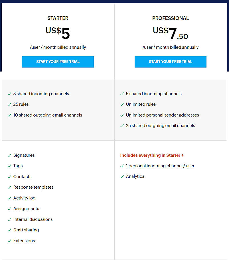Click the US$5 price text
This screenshot has height=263, width=229.
[x=58, y=31]
